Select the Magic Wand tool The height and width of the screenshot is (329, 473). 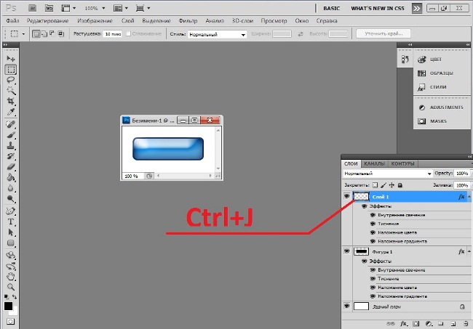click(x=11, y=91)
